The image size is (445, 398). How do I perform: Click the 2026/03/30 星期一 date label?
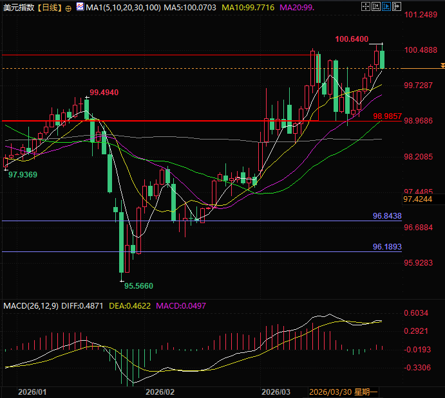click(343, 392)
